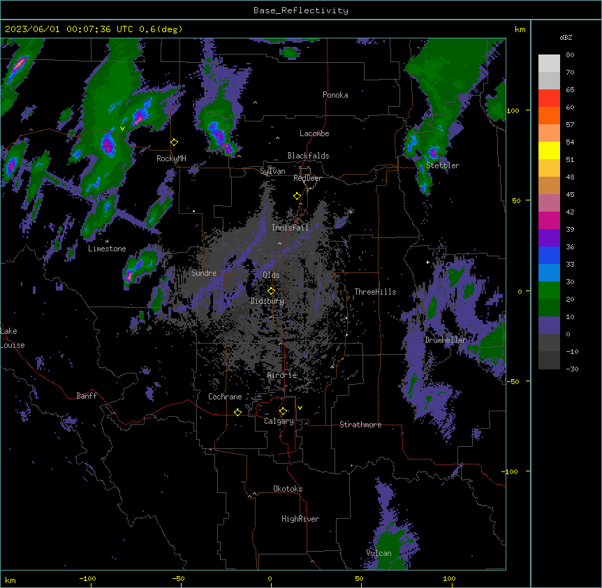Select the Drumheller label

pyautogui.click(x=446, y=340)
